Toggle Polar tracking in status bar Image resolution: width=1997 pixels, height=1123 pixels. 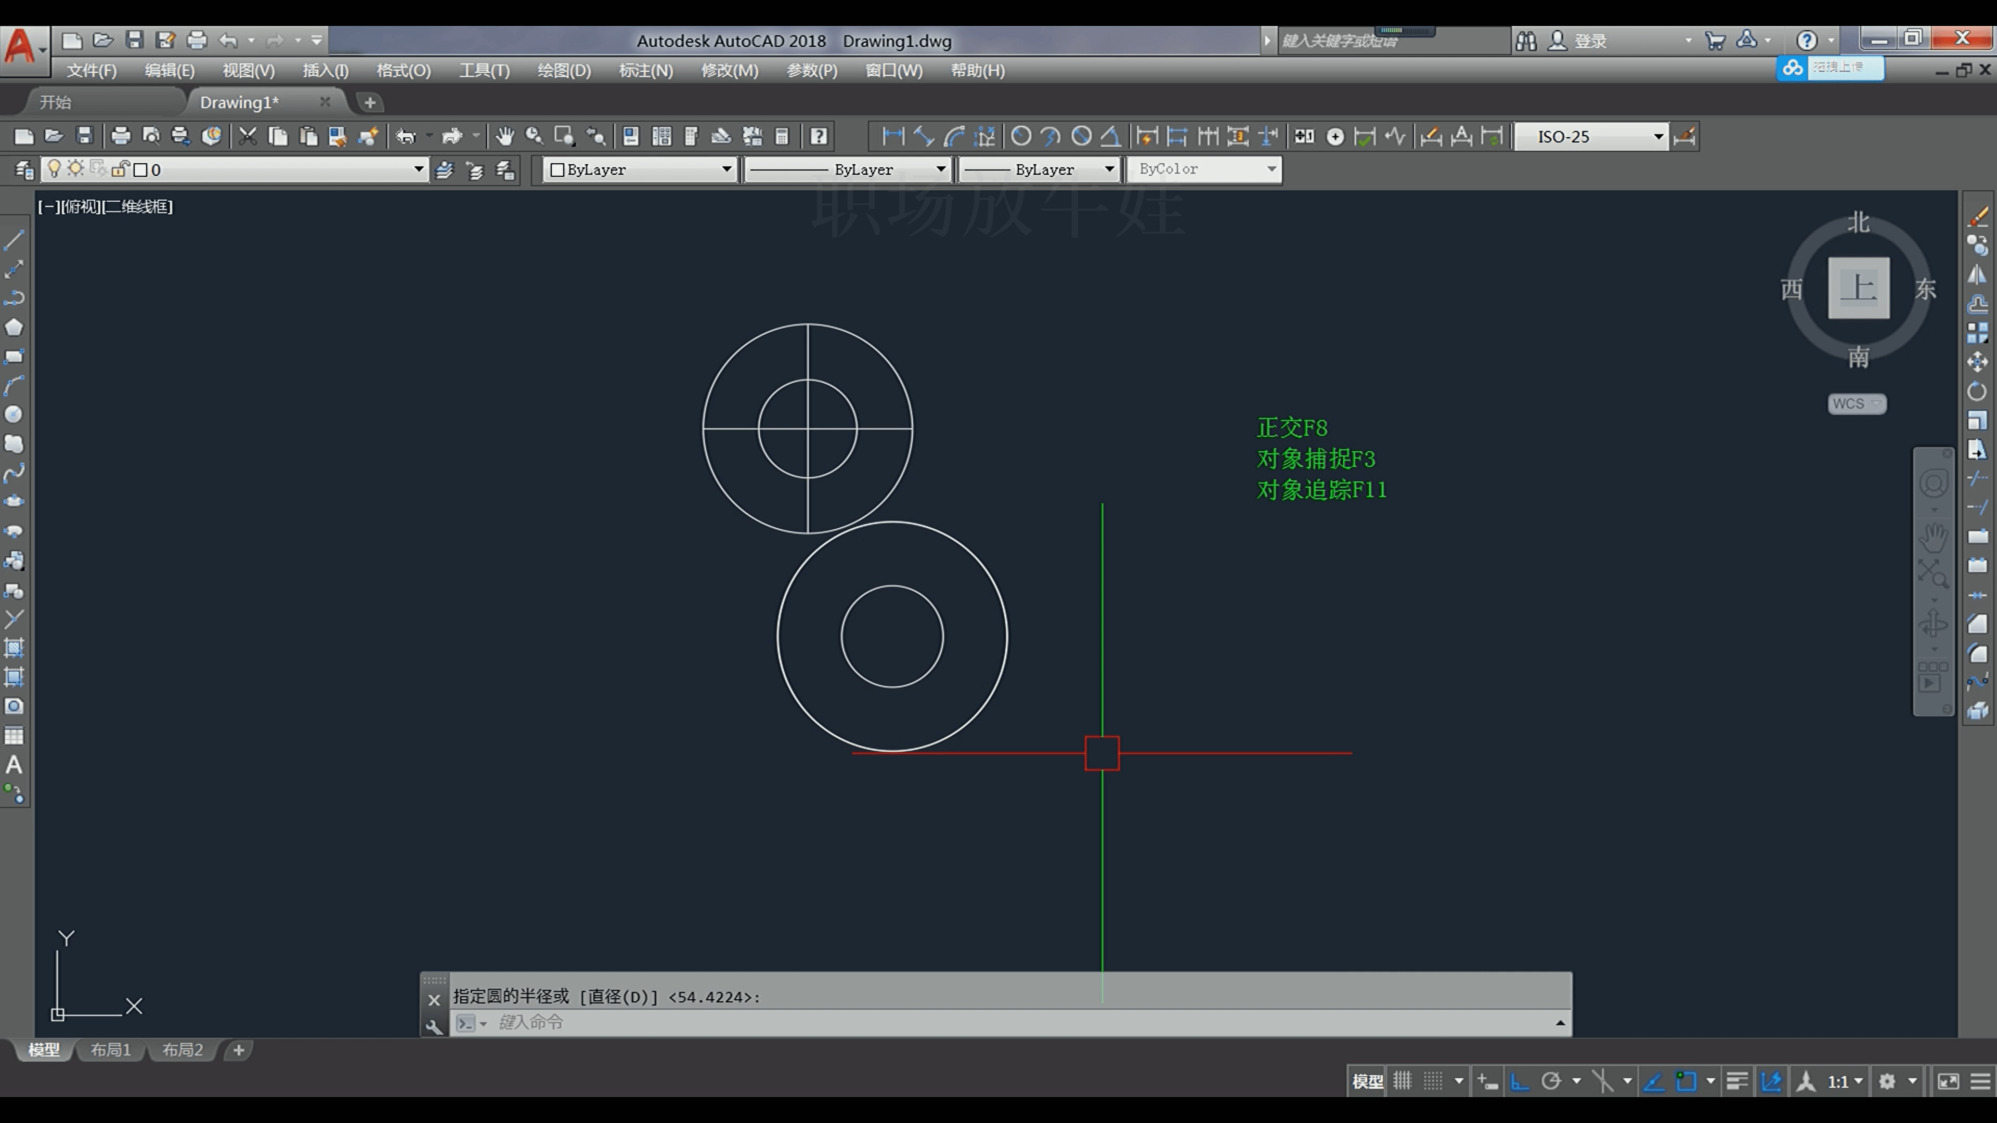1551,1081
